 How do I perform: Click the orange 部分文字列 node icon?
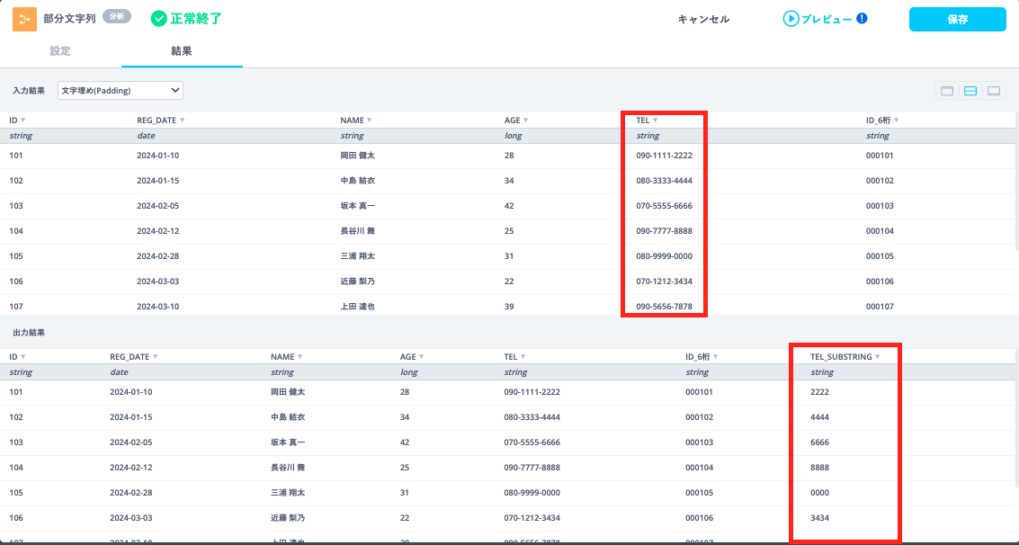coord(24,19)
